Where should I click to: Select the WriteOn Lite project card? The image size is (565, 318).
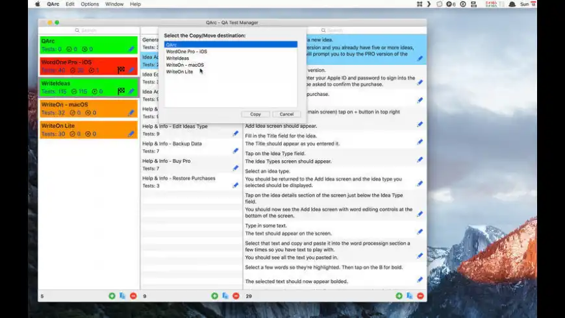click(x=88, y=130)
